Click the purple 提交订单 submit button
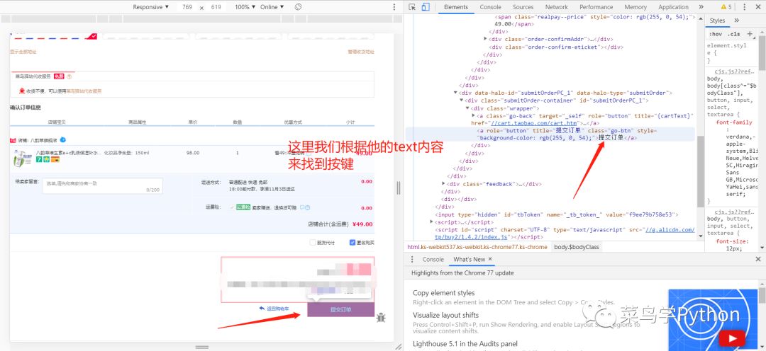This screenshot has height=351, width=766. [340, 309]
